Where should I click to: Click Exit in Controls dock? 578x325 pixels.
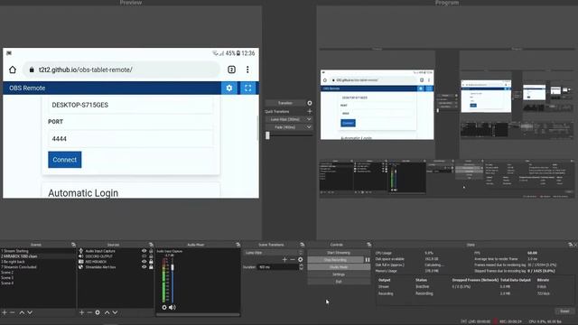click(339, 282)
